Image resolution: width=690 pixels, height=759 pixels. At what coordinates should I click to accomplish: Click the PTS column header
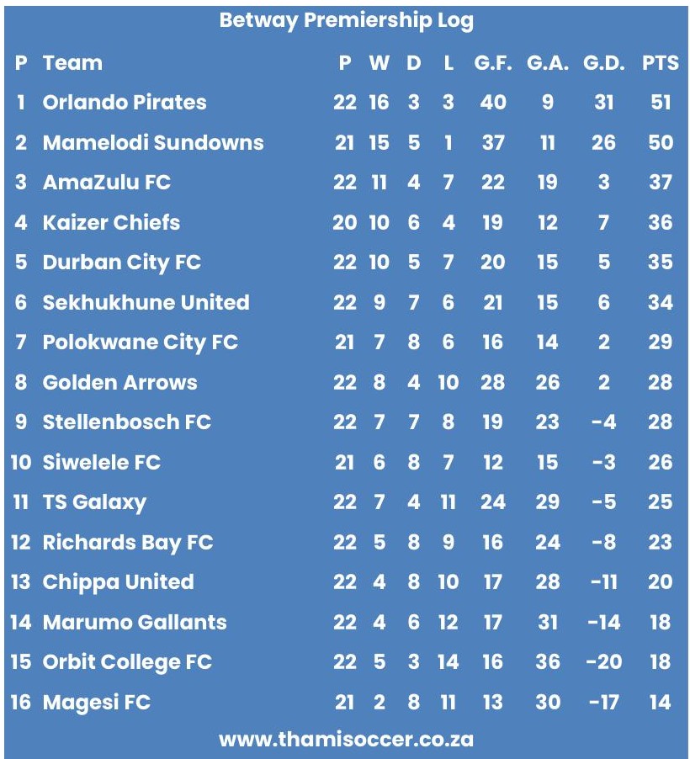(660, 62)
